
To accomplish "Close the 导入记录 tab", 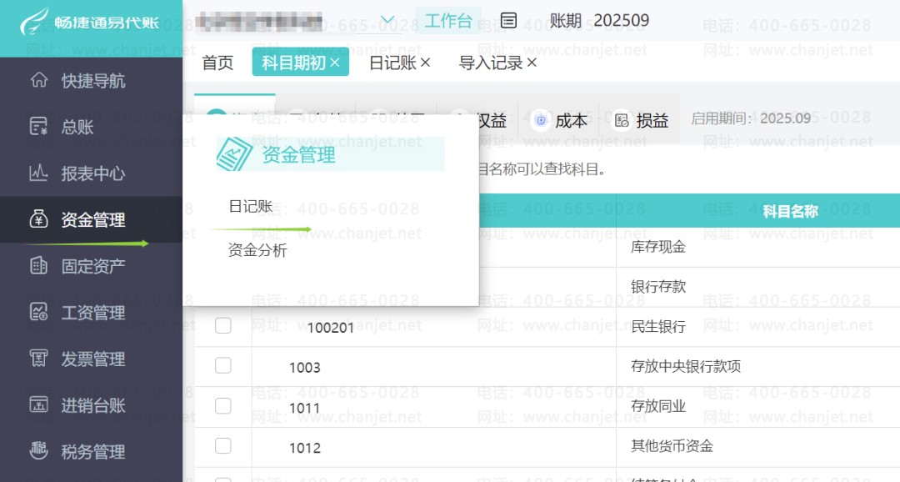I will point(532,62).
